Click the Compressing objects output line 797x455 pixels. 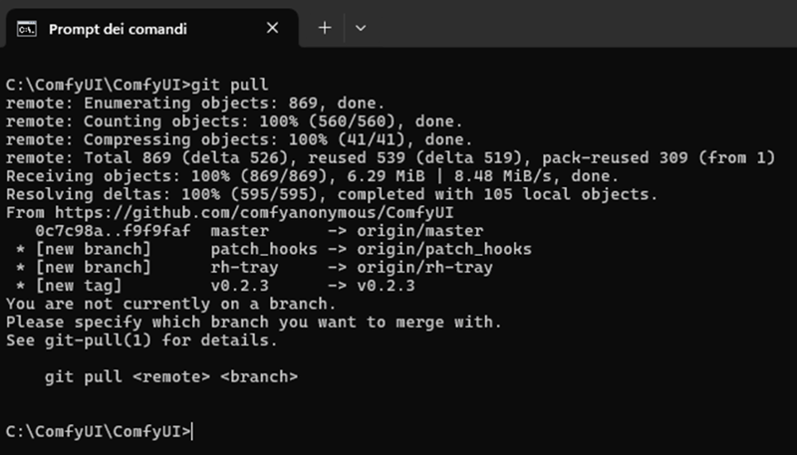(x=239, y=139)
